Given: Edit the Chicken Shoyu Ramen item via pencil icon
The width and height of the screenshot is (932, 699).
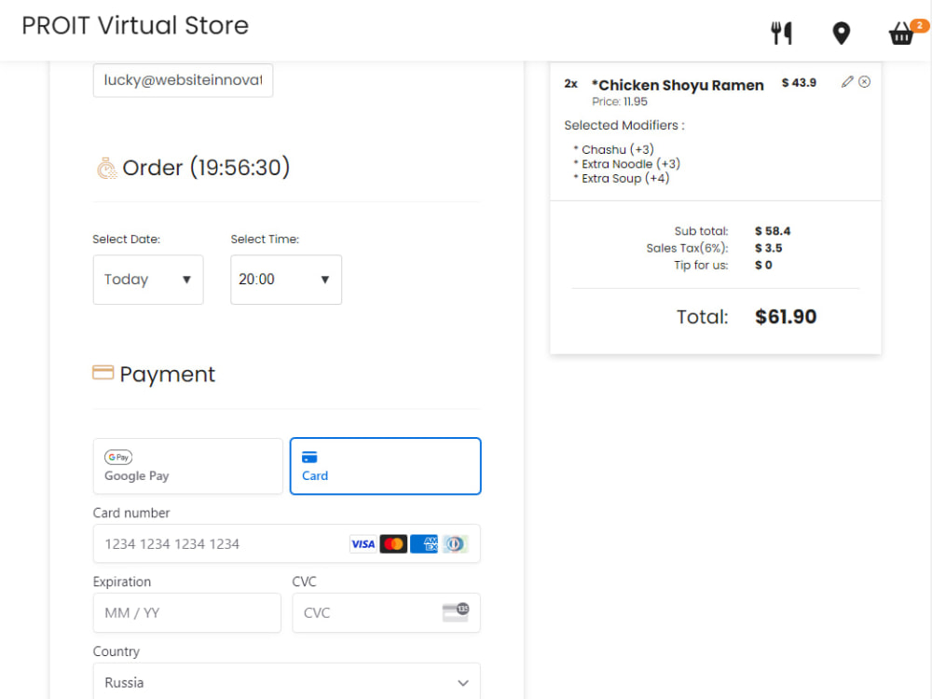Looking at the screenshot, I should coord(846,82).
